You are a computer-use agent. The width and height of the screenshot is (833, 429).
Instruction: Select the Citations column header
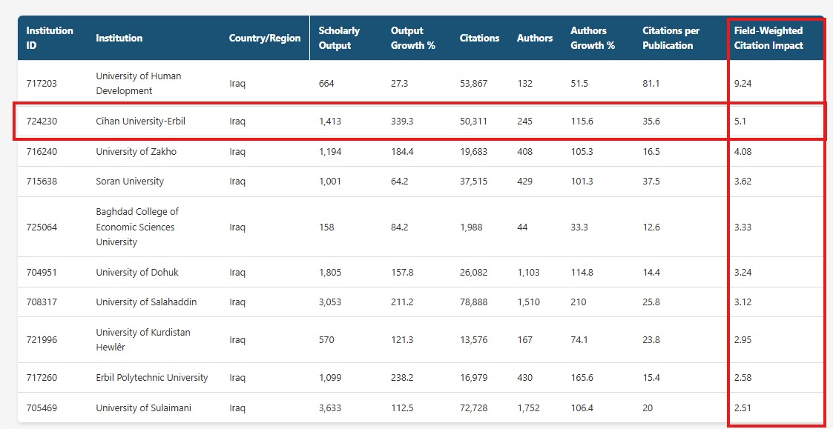pyautogui.click(x=480, y=38)
